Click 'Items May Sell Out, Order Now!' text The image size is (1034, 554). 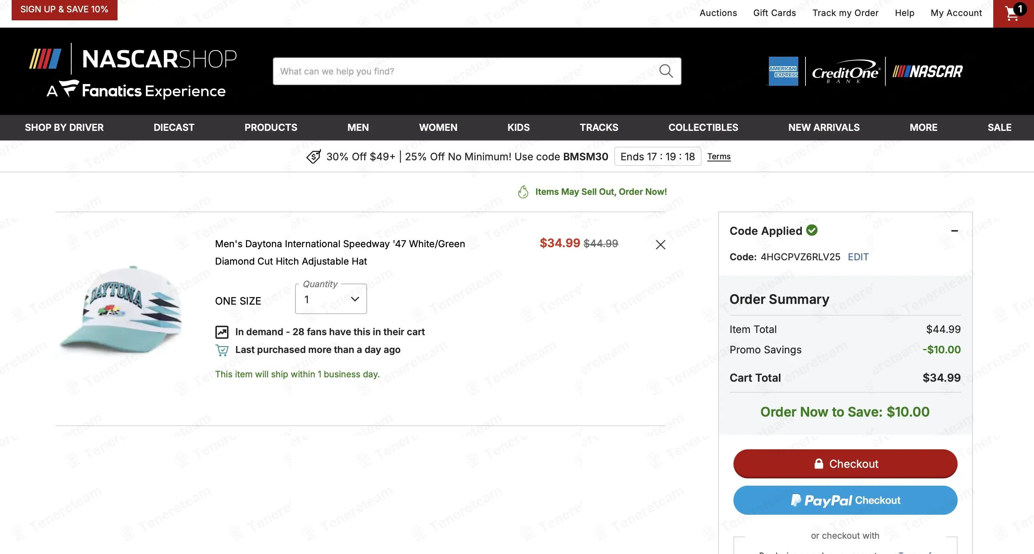pyautogui.click(x=601, y=192)
